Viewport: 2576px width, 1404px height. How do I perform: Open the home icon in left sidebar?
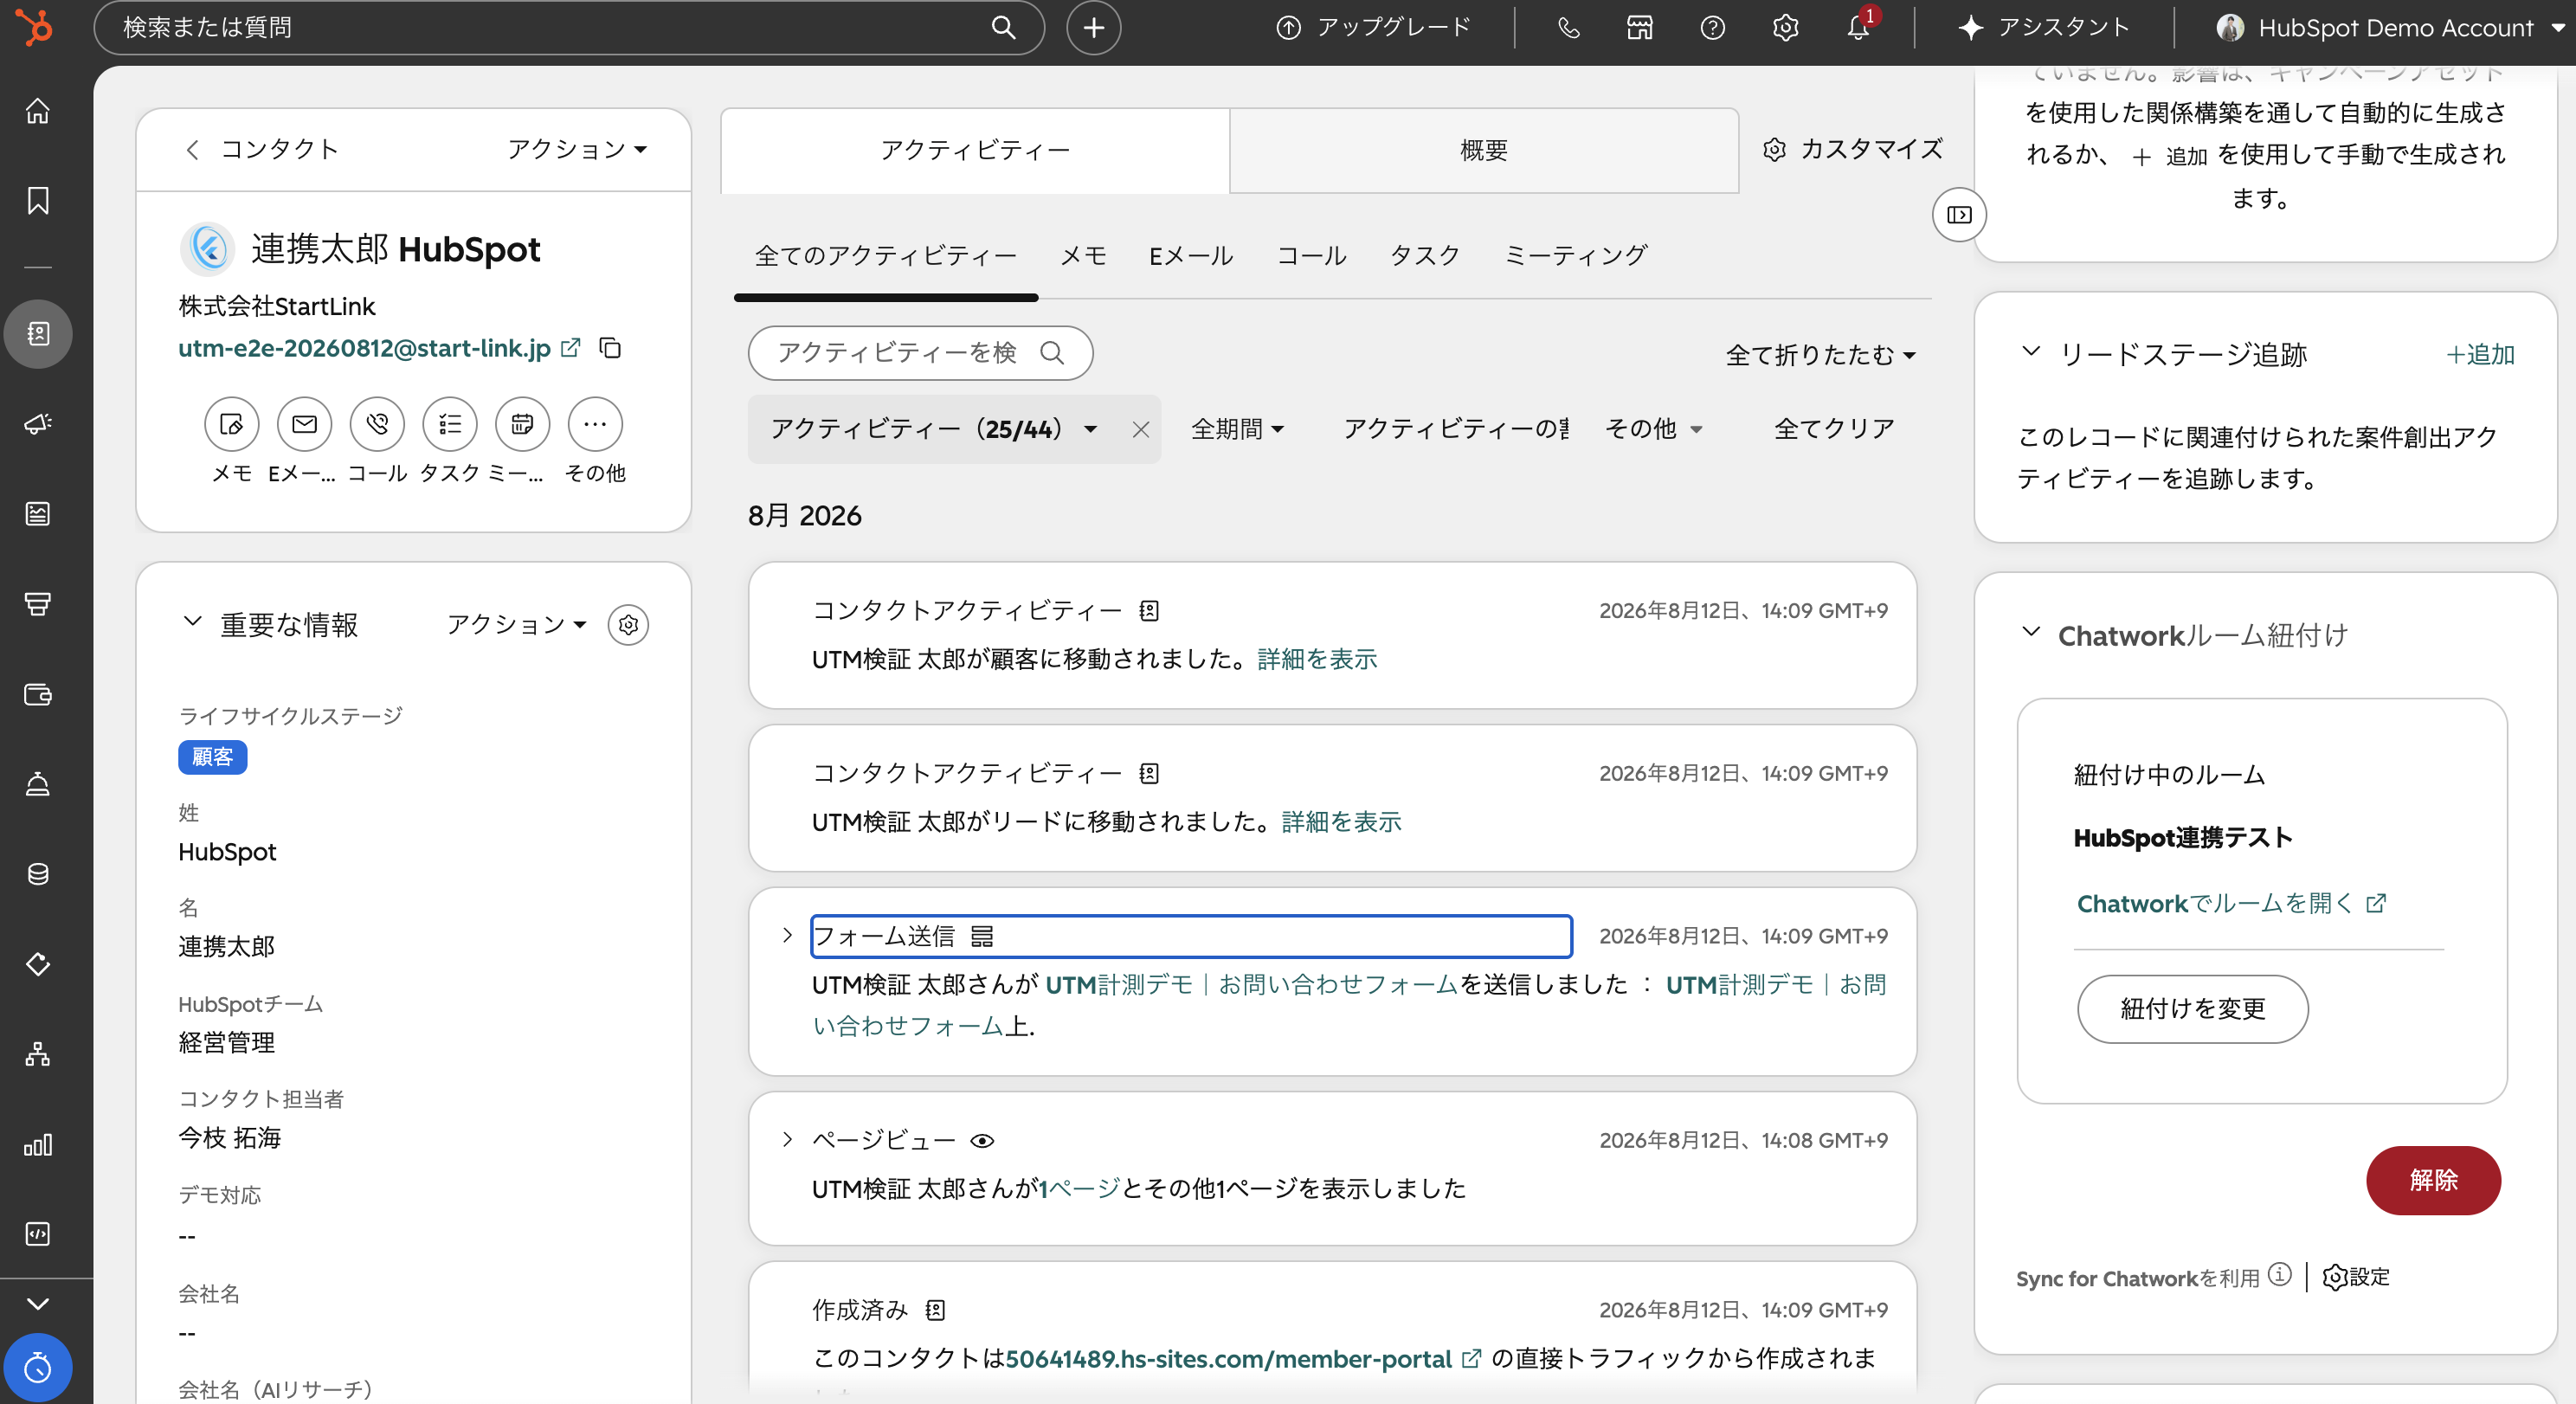[38, 110]
